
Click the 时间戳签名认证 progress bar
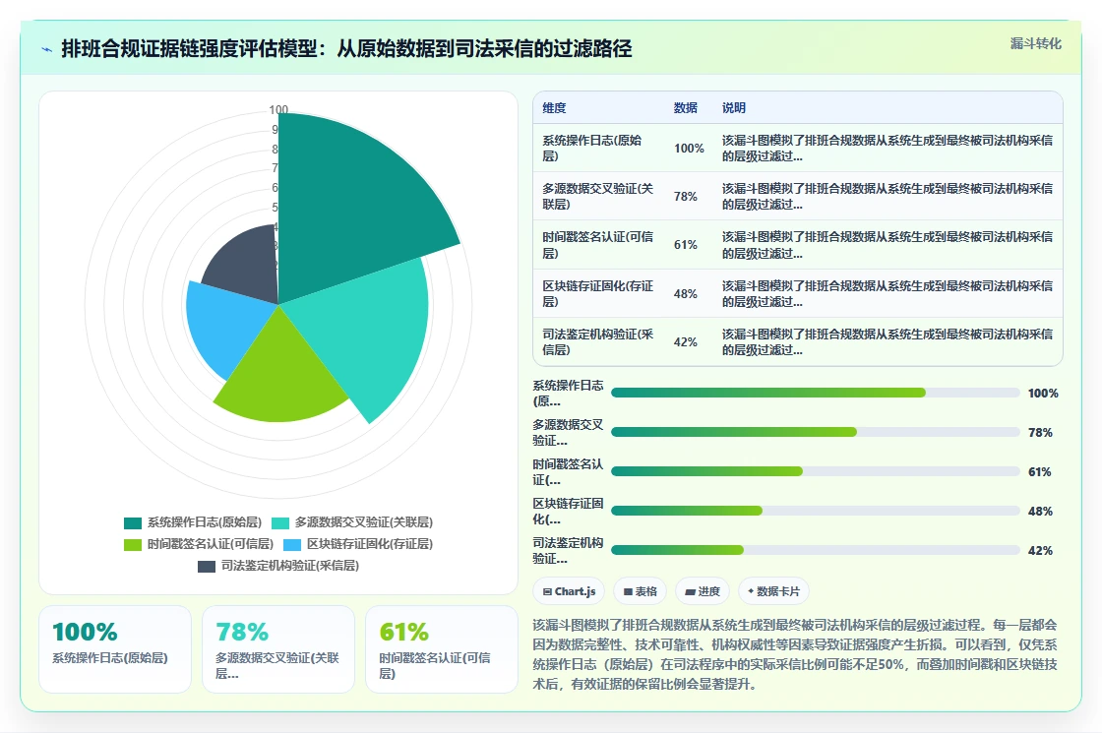[816, 471]
